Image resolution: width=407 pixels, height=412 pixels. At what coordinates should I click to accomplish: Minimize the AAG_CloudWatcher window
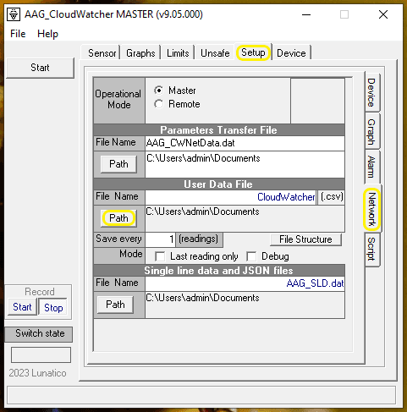click(306, 14)
